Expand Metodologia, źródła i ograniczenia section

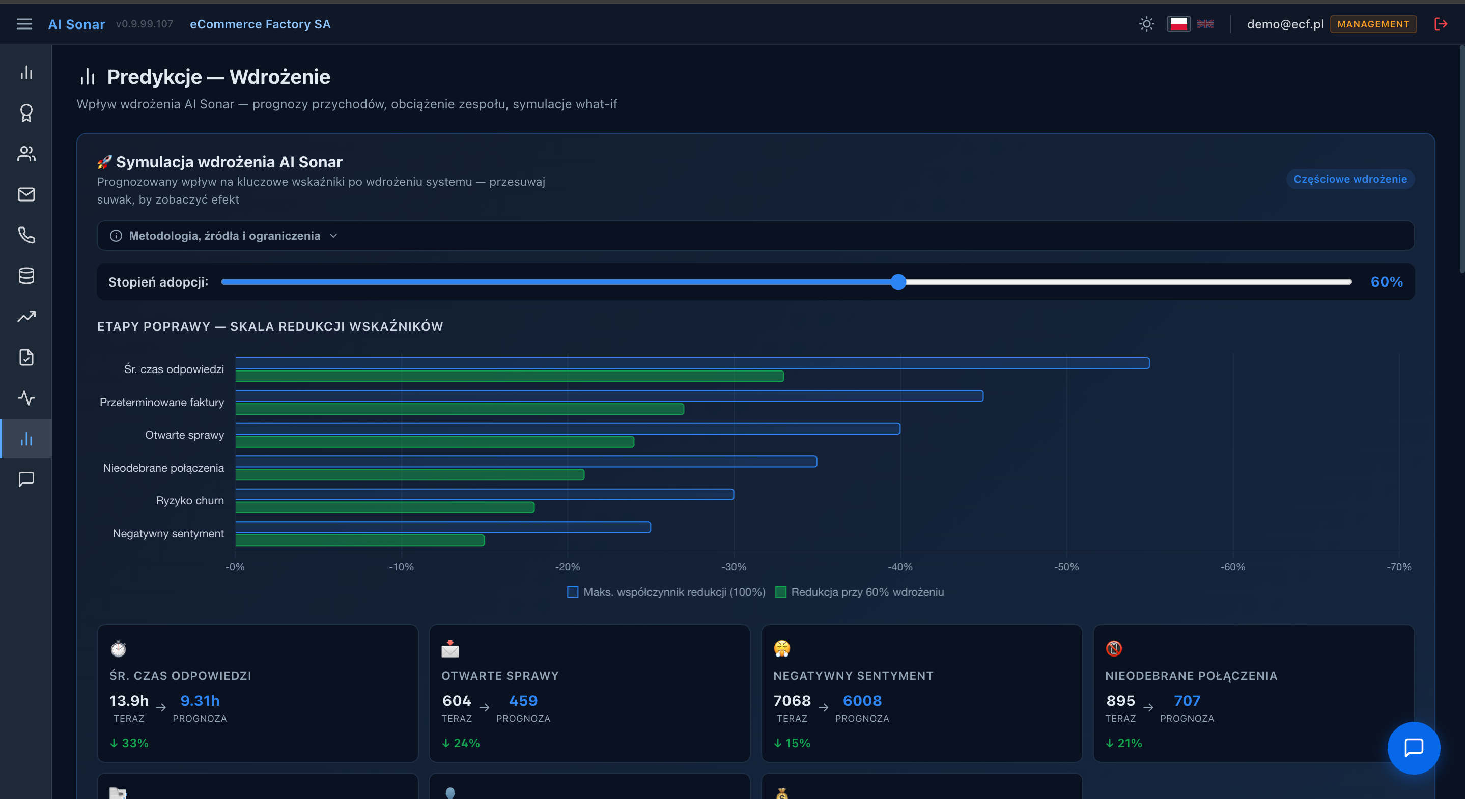click(x=224, y=236)
